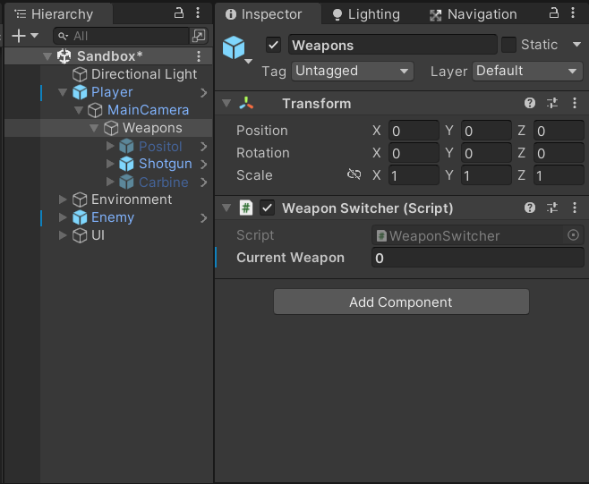Click the Rotation Z field
This screenshot has width=589, height=484.
pyautogui.click(x=559, y=153)
